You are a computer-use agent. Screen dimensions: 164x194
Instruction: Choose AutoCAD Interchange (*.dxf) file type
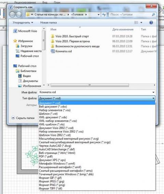click(x=97, y=149)
